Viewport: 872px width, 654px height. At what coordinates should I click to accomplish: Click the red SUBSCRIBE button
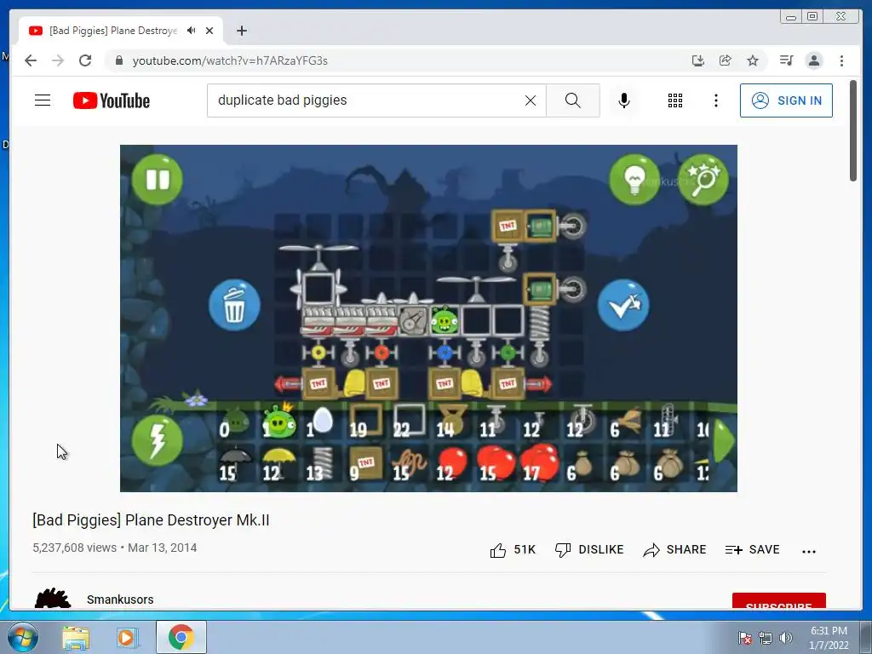click(778, 601)
